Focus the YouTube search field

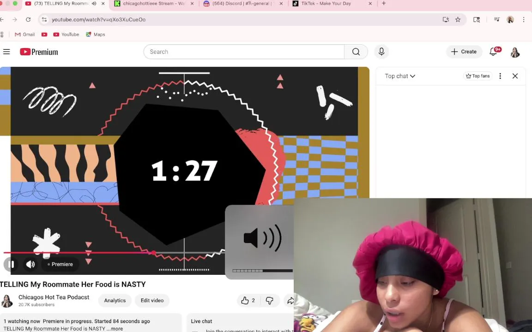click(x=244, y=52)
